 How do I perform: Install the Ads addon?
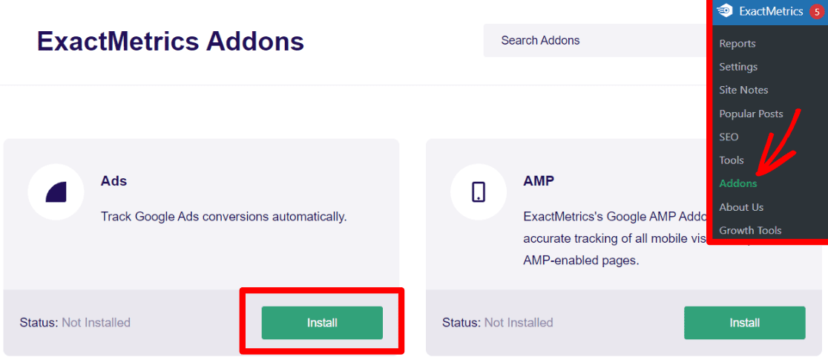pos(322,322)
